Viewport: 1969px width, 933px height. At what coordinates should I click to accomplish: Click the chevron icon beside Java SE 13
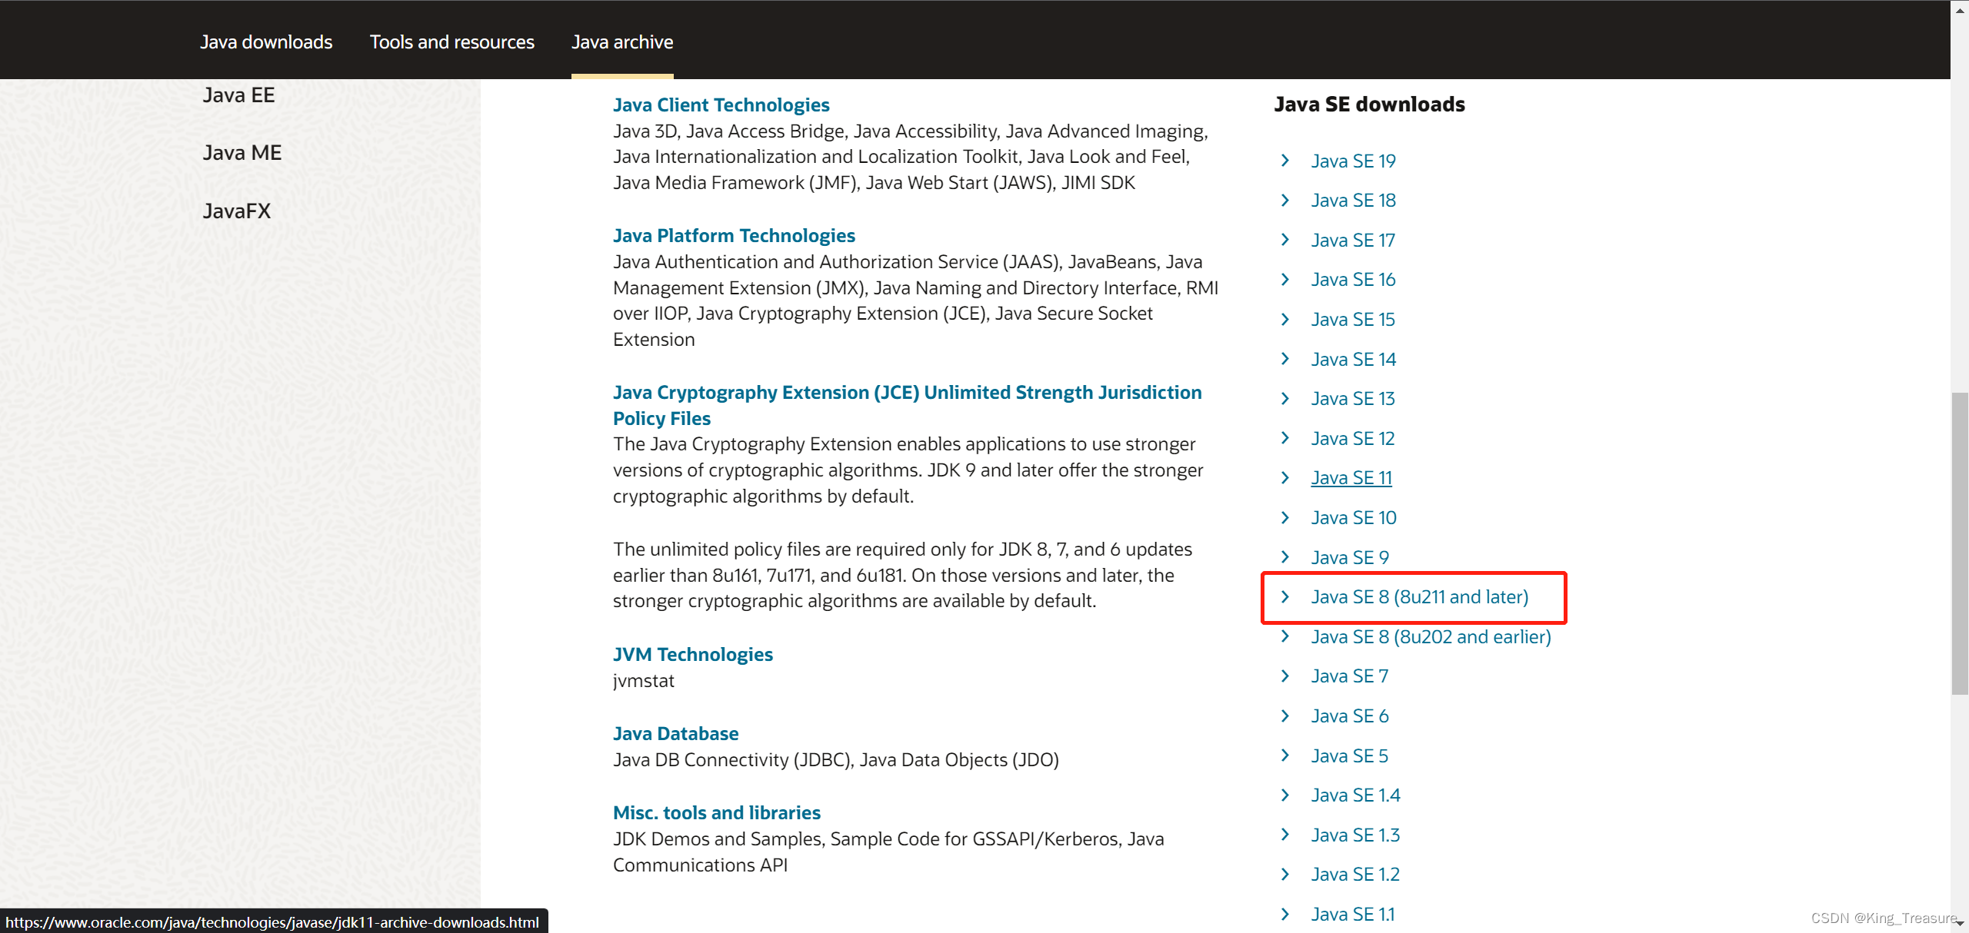[x=1285, y=398]
